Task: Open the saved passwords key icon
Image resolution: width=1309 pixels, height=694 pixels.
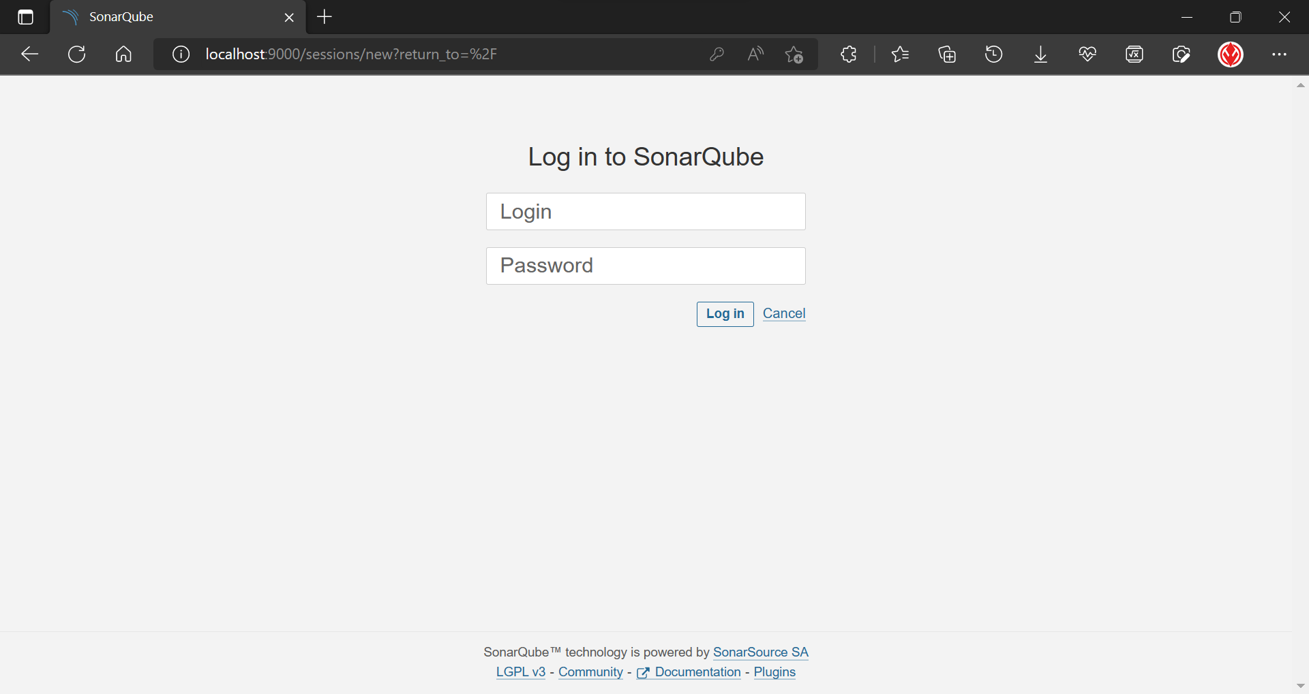Action: (717, 54)
